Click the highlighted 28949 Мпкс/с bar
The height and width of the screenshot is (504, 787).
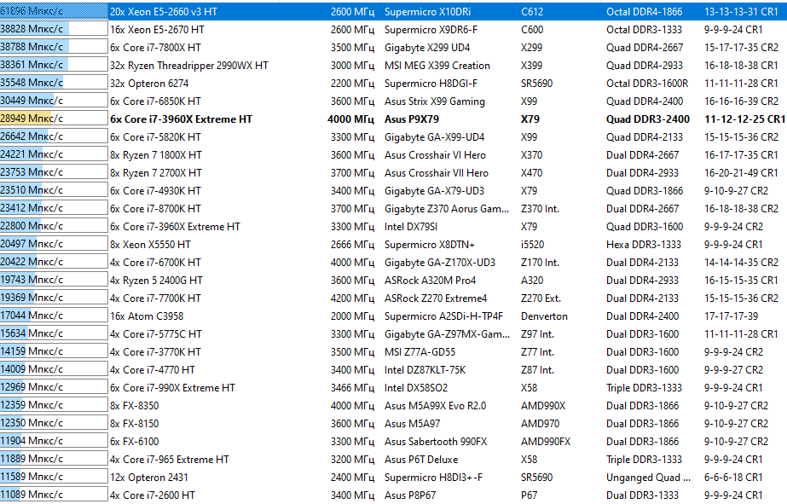tap(54, 119)
